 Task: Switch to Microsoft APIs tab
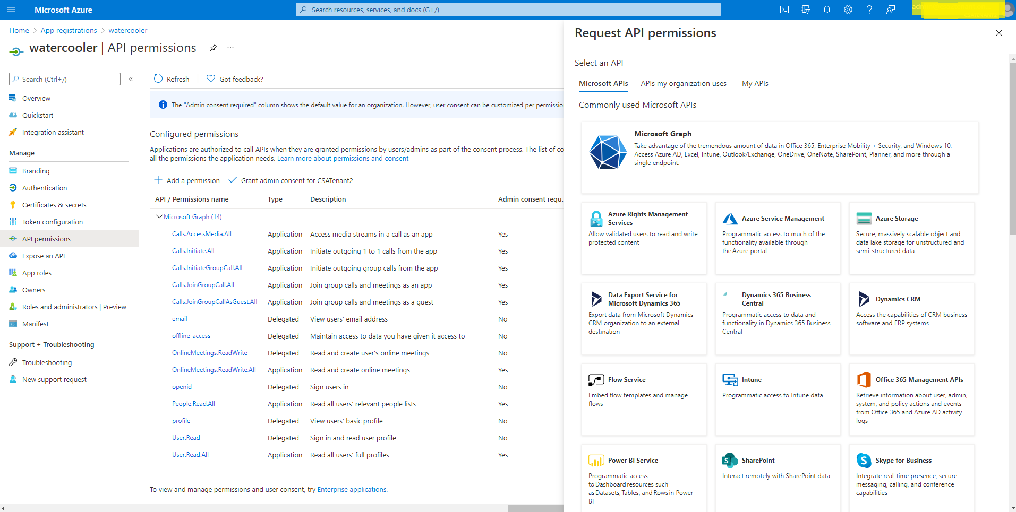click(603, 83)
